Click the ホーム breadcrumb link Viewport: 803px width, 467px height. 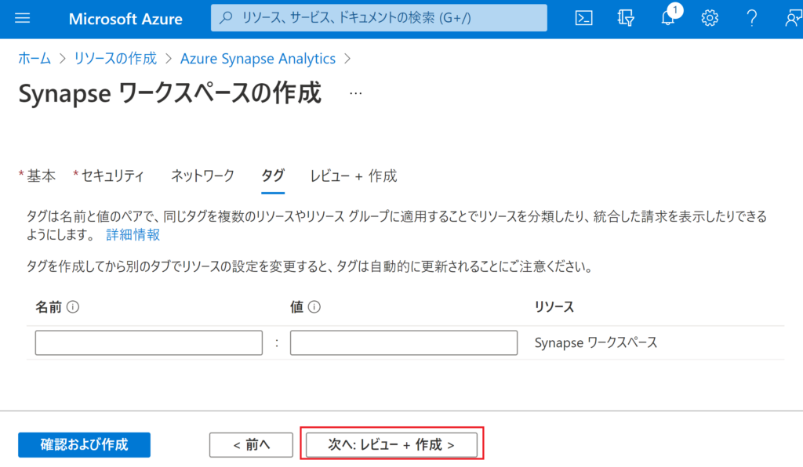click(x=34, y=59)
